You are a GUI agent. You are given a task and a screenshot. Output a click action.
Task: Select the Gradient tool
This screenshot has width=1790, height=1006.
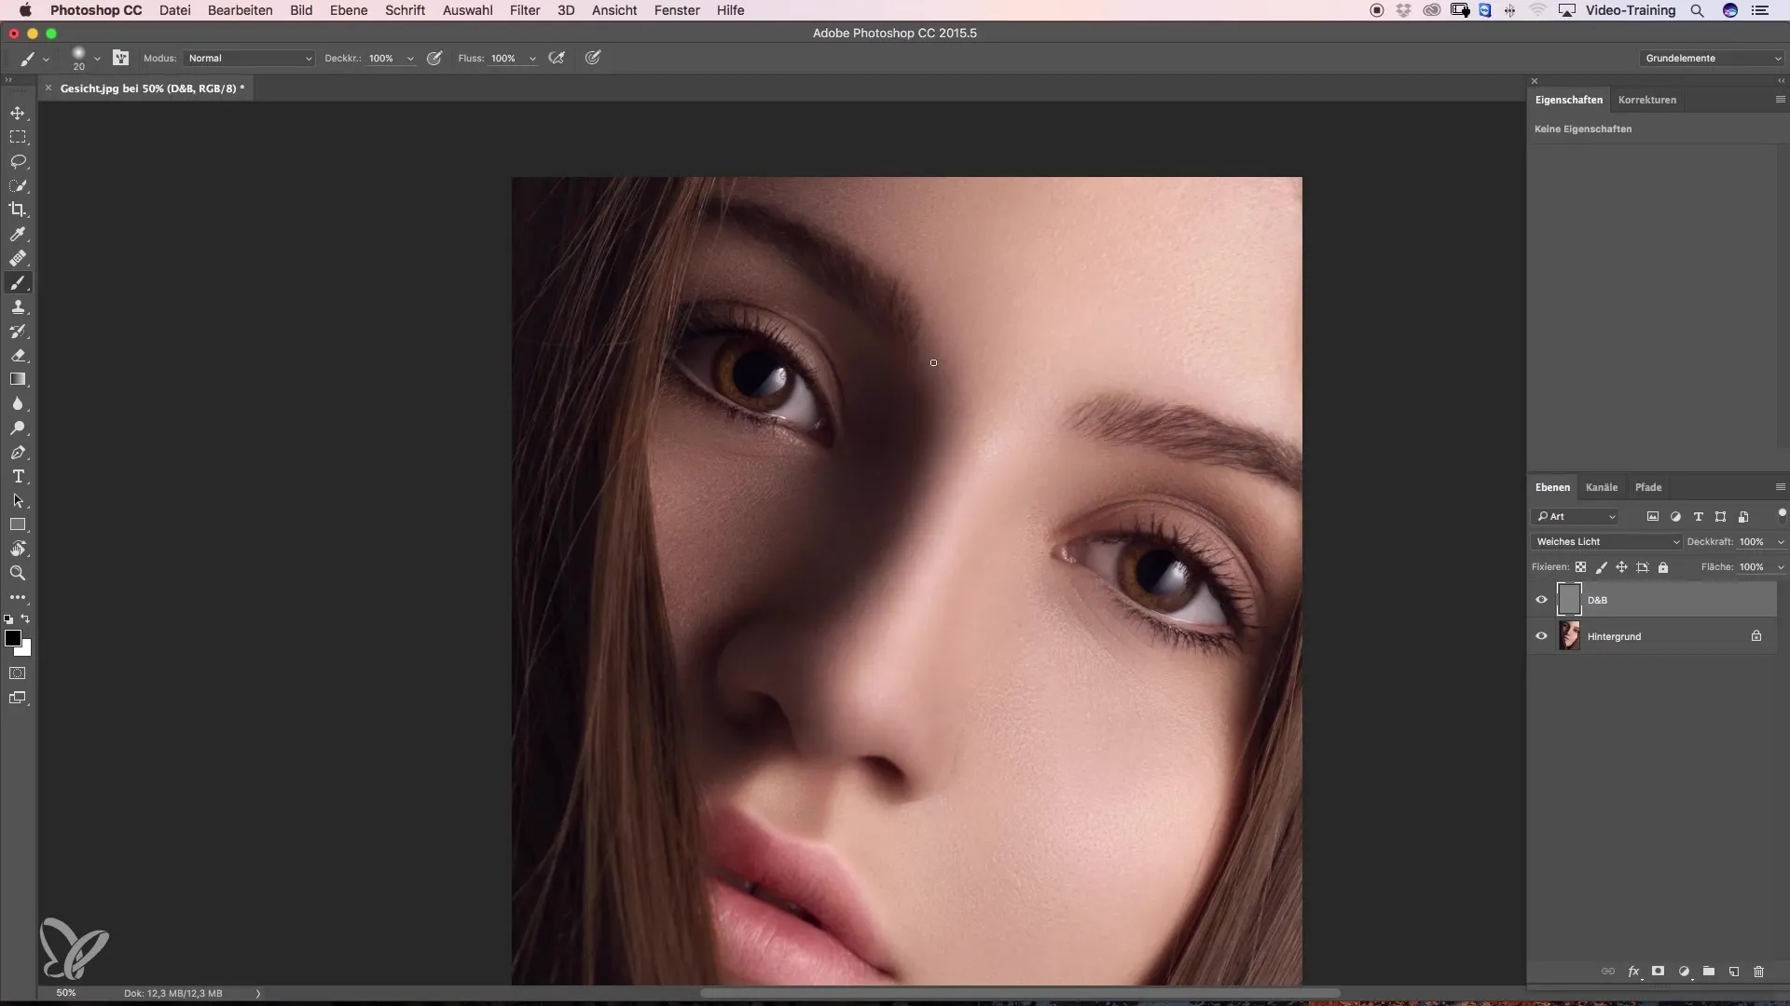click(x=18, y=379)
